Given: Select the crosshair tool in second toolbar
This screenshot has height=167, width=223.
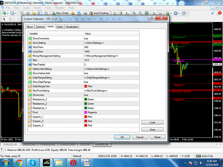Looking at the screenshot, I should pos(10,19).
